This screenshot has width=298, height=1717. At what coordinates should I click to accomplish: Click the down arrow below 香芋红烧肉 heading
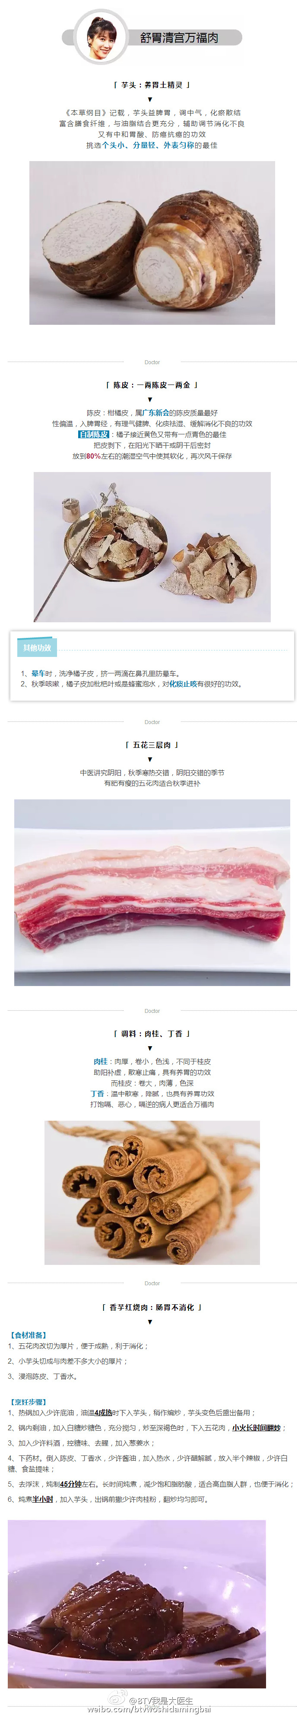point(150,1322)
